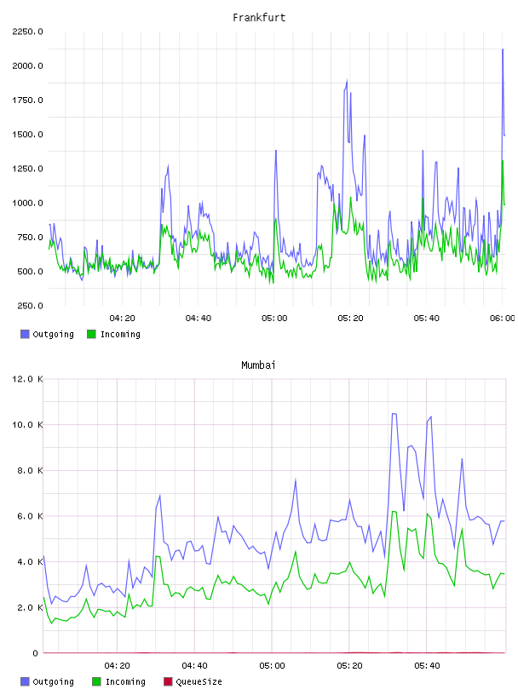Click Mumbai x-axis time 05:00
Viewport: 518px width, 695px height.
(x=272, y=666)
